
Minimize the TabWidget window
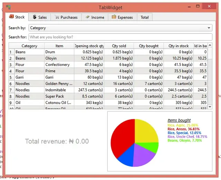[189, 7]
